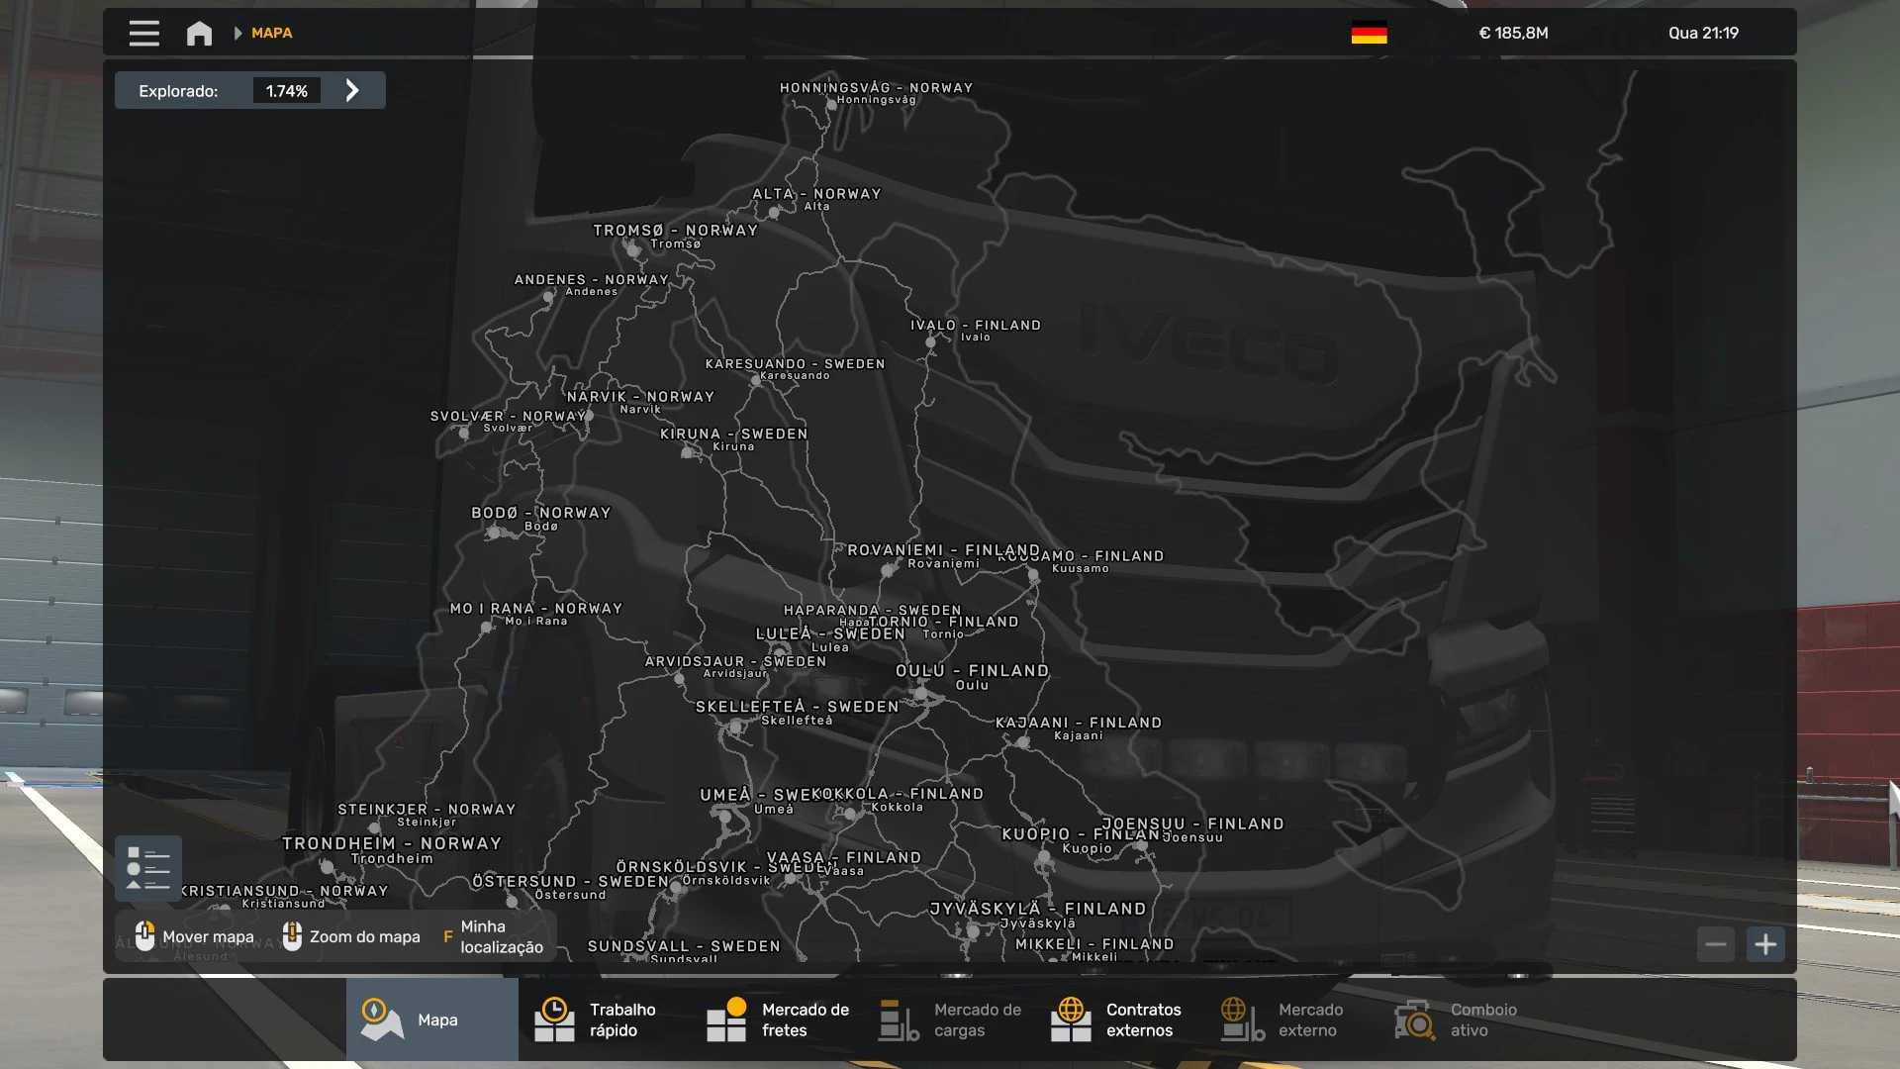Viewport: 1900px width, 1069px height.
Task: Select the Mapa tab
Action: click(431, 1020)
